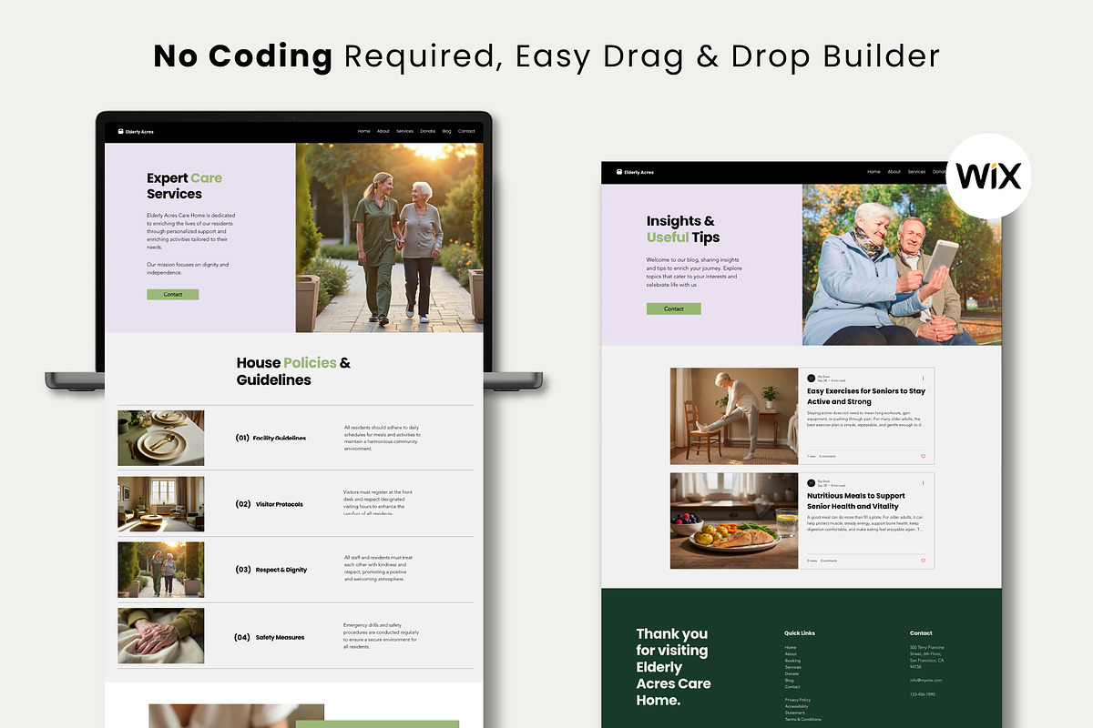The height and width of the screenshot is (728, 1093).
Task: Click the couple with tablet hero image
Action: [902, 265]
